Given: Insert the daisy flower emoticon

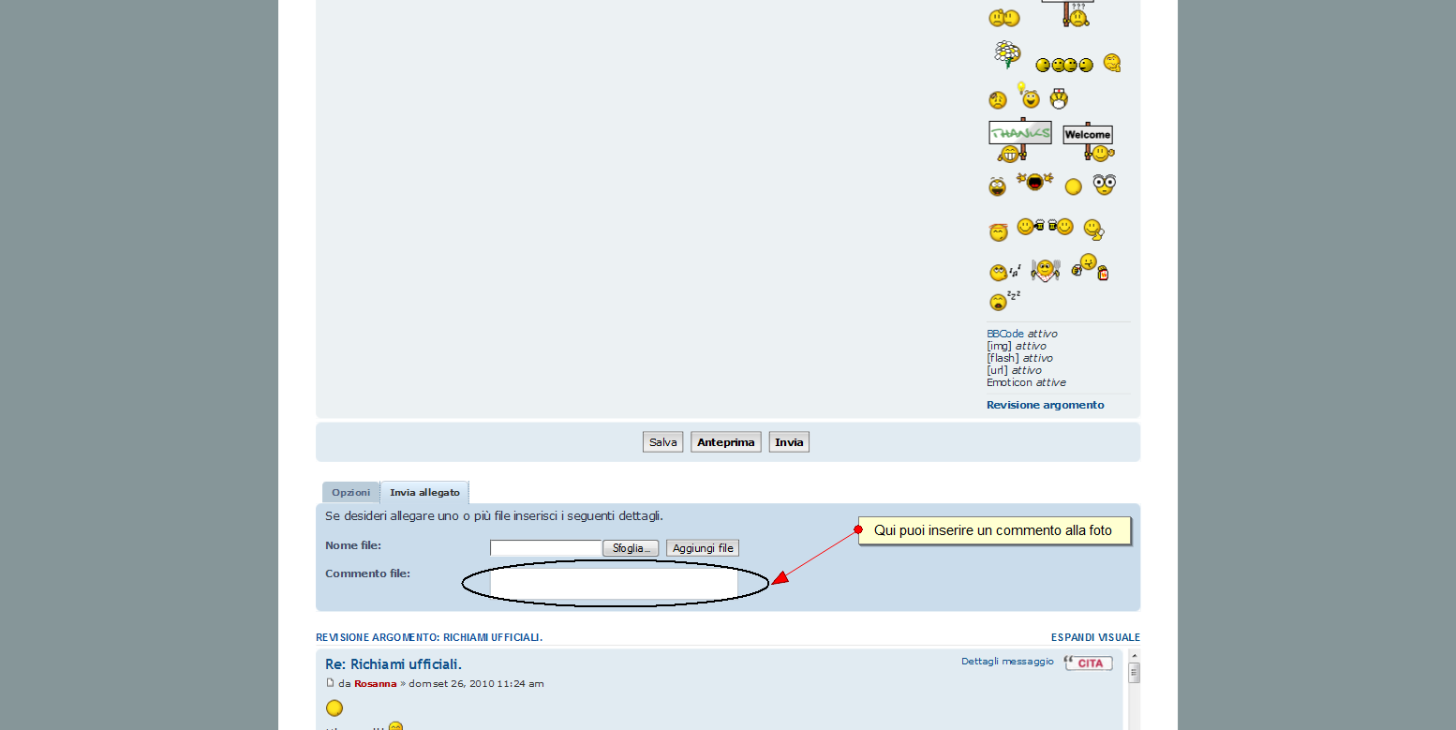Looking at the screenshot, I should [x=1006, y=55].
